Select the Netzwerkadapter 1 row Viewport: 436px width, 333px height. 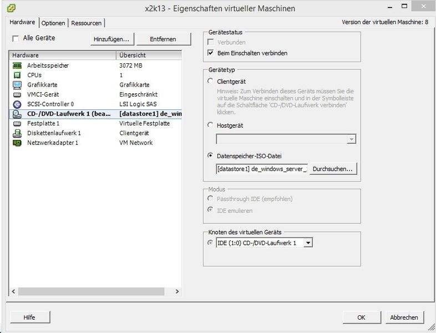click(x=95, y=143)
